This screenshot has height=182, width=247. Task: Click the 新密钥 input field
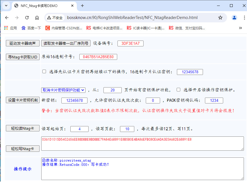tap(74, 100)
